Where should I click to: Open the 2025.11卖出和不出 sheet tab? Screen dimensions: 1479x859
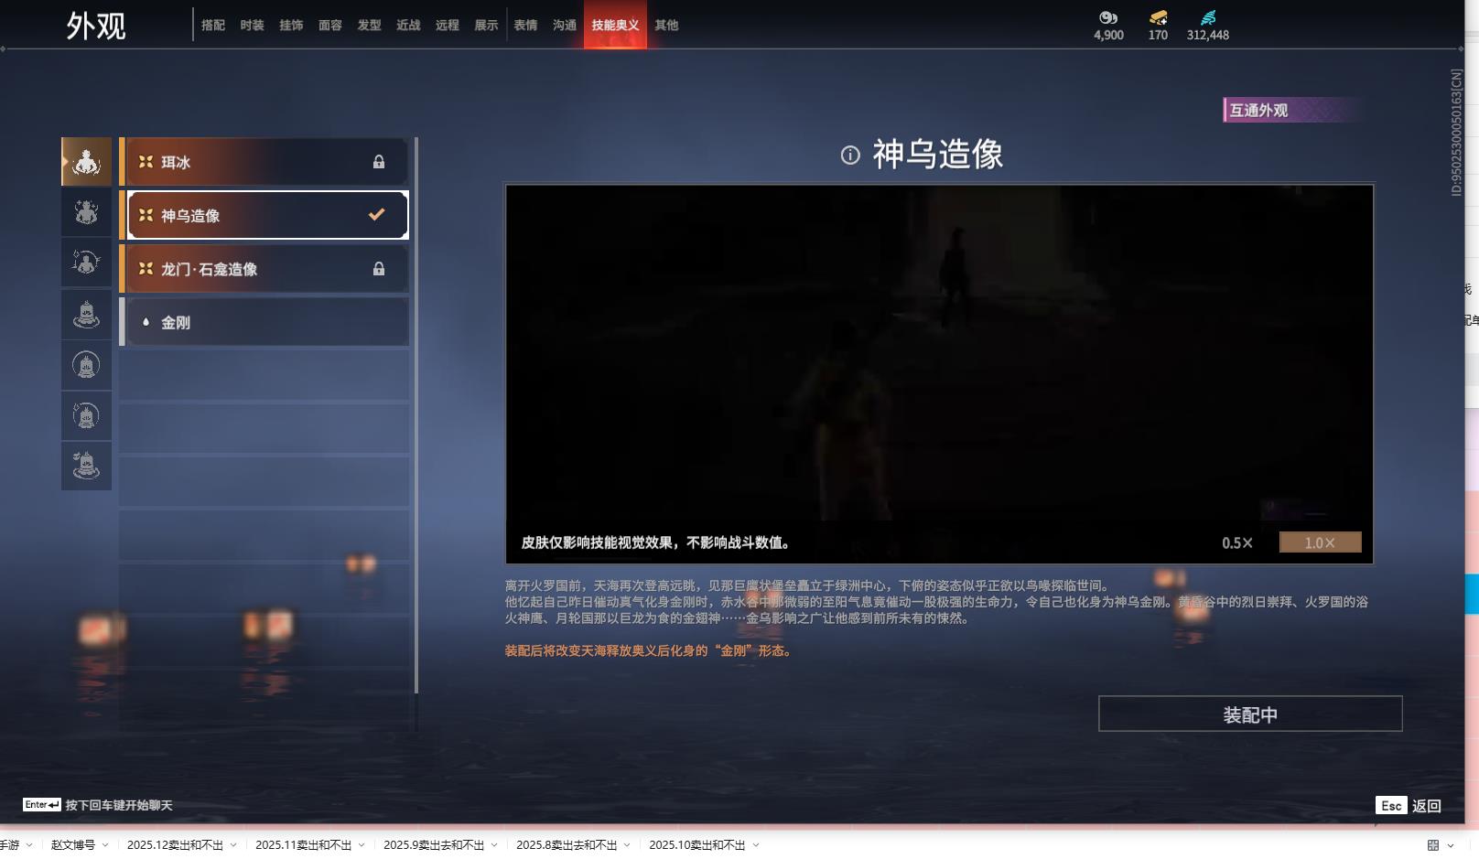[303, 845]
